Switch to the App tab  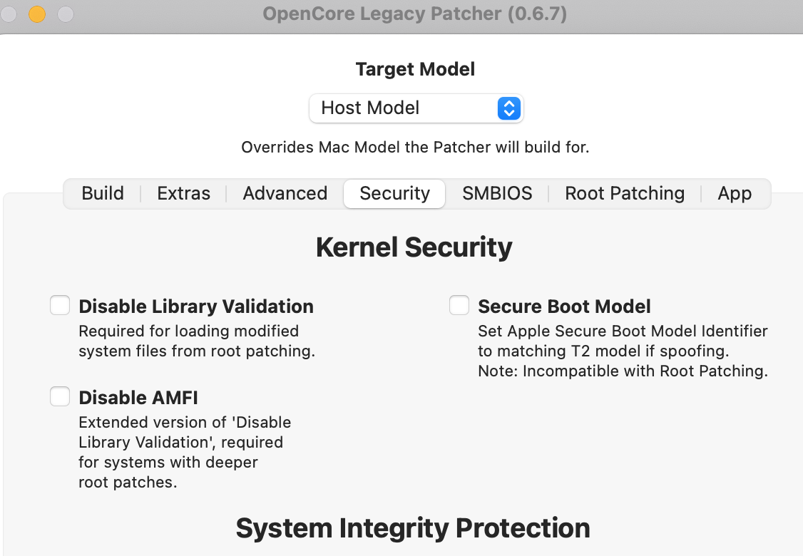coord(735,193)
